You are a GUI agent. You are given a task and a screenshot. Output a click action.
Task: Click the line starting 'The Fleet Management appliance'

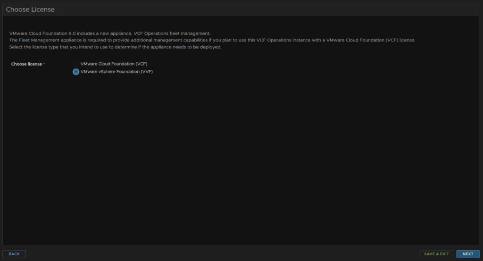(x=212, y=40)
